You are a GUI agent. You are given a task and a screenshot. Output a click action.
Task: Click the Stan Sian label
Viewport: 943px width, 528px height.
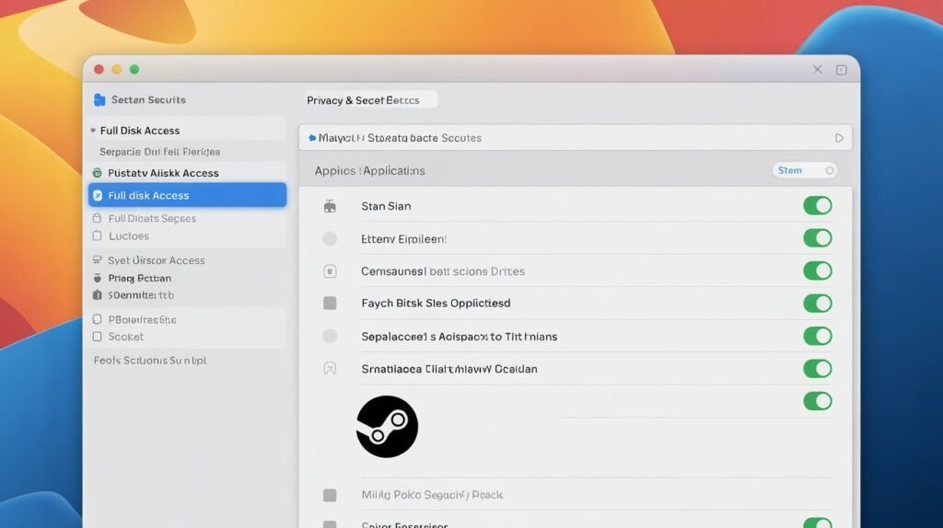tap(386, 206)
